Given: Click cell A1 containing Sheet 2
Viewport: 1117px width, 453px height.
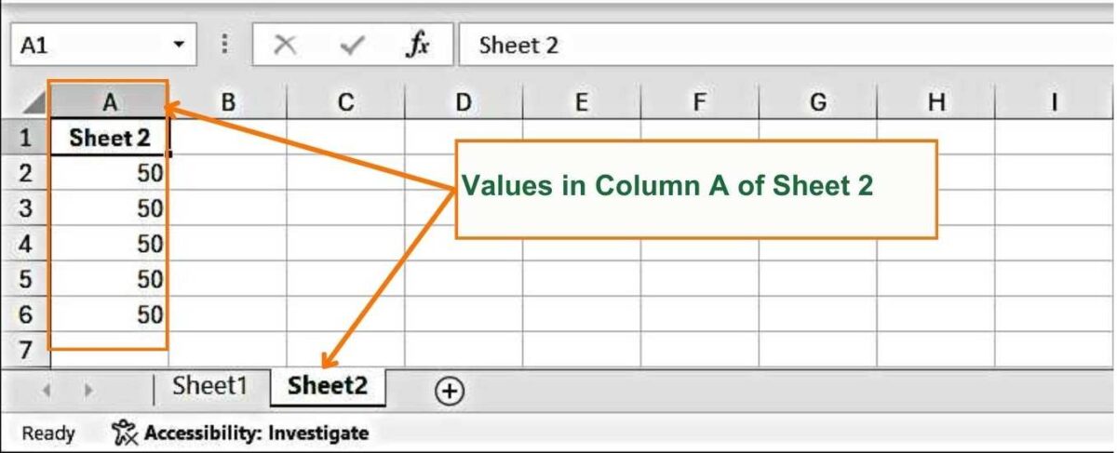Looking at the screenshot, I should click(x=109, y=138).
